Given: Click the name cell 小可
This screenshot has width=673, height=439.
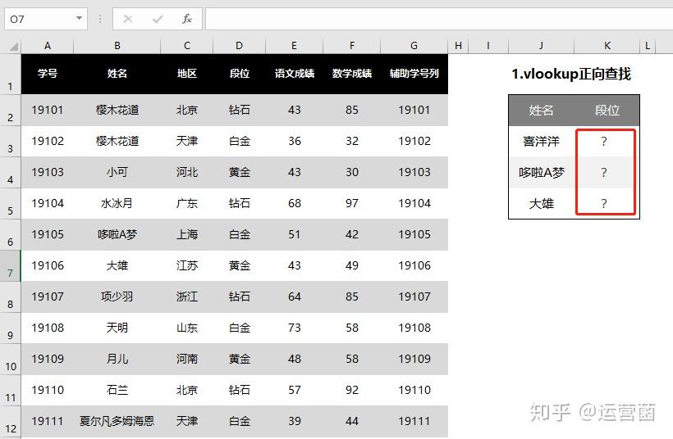Looking at the screenshot, I should pos(117,172).
